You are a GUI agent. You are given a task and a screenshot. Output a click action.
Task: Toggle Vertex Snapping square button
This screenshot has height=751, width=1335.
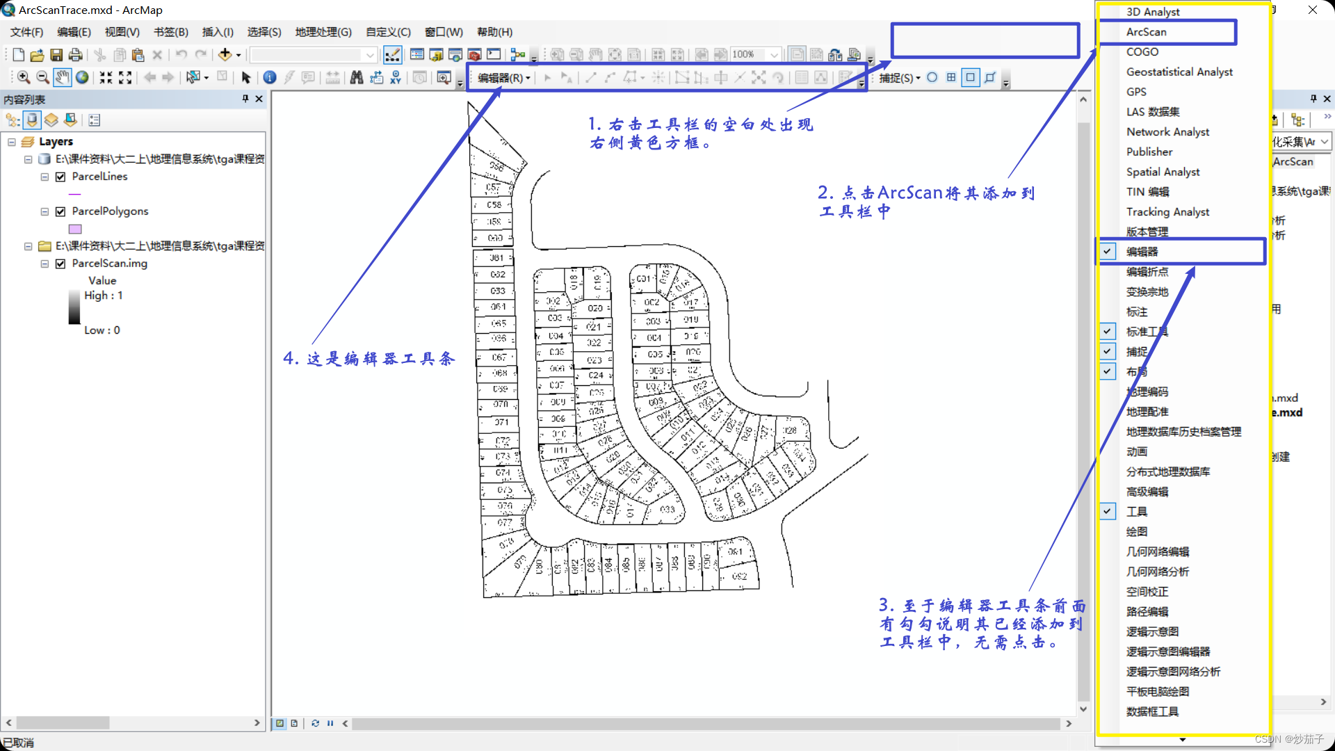[x=971, y=77]
